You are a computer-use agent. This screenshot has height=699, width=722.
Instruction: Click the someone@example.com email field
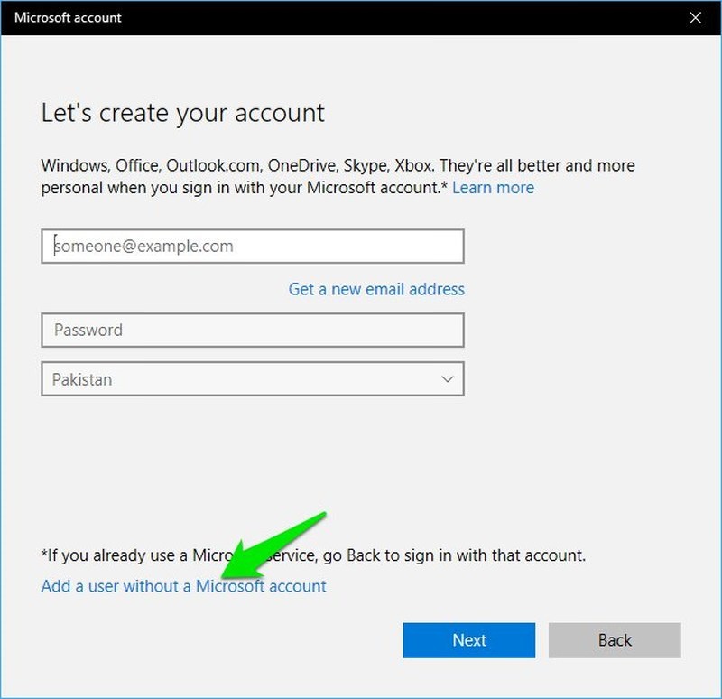[253, 246]
